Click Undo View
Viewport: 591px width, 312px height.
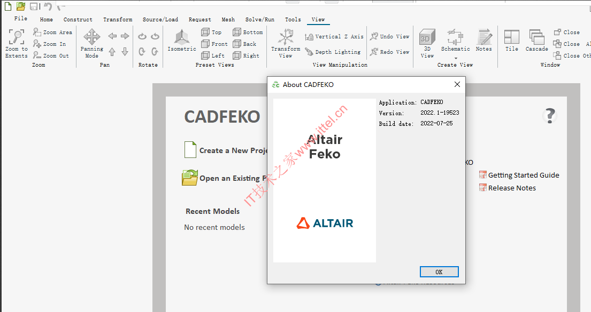(x=390, y=36)
